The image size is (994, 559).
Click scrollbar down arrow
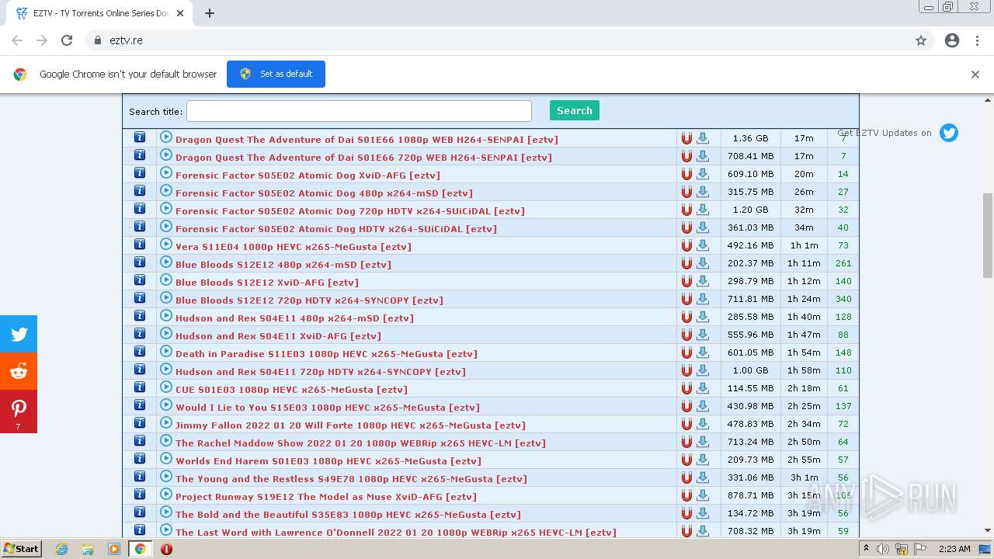988,531
